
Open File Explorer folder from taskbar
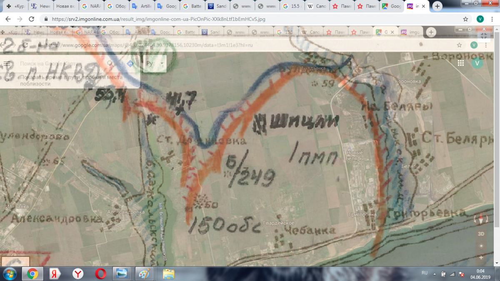click(168, 273)
